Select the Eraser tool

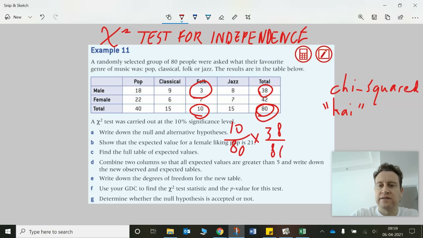coord(221,17)
